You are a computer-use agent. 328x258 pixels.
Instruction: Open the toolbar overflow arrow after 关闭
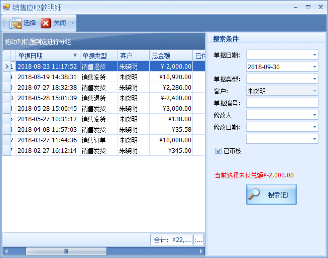(x=73, y=23)
